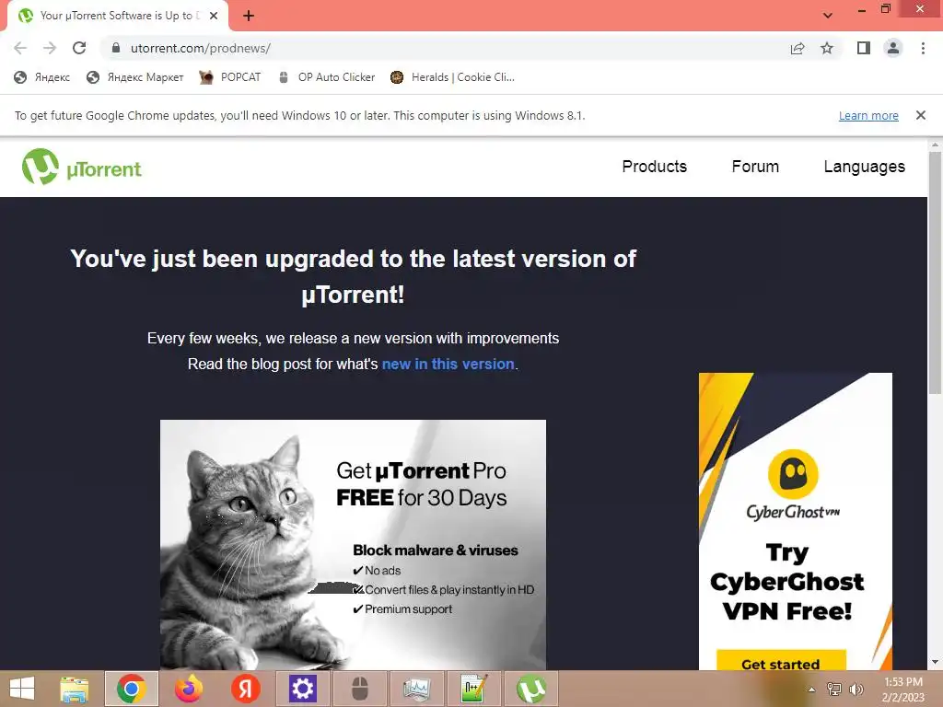Launch Yandex browser from the taskbar

[x=245, y=689]
